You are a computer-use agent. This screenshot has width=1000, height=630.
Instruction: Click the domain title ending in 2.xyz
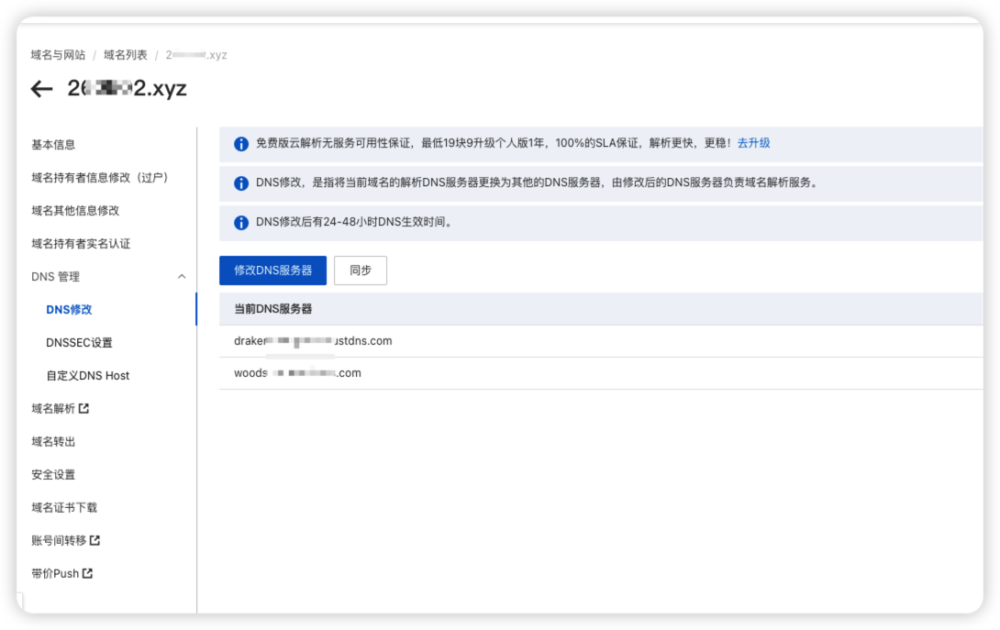point(127,88)
